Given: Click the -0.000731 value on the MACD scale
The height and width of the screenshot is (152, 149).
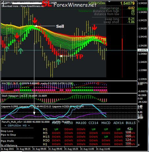Looking at the screenshot, I should pos(143,91).
